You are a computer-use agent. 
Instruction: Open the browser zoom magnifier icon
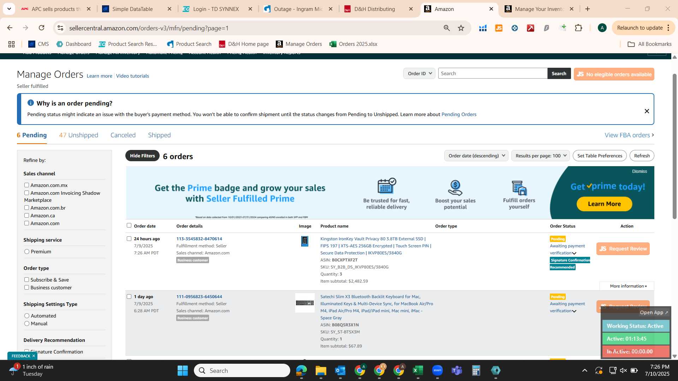[447, 28]
